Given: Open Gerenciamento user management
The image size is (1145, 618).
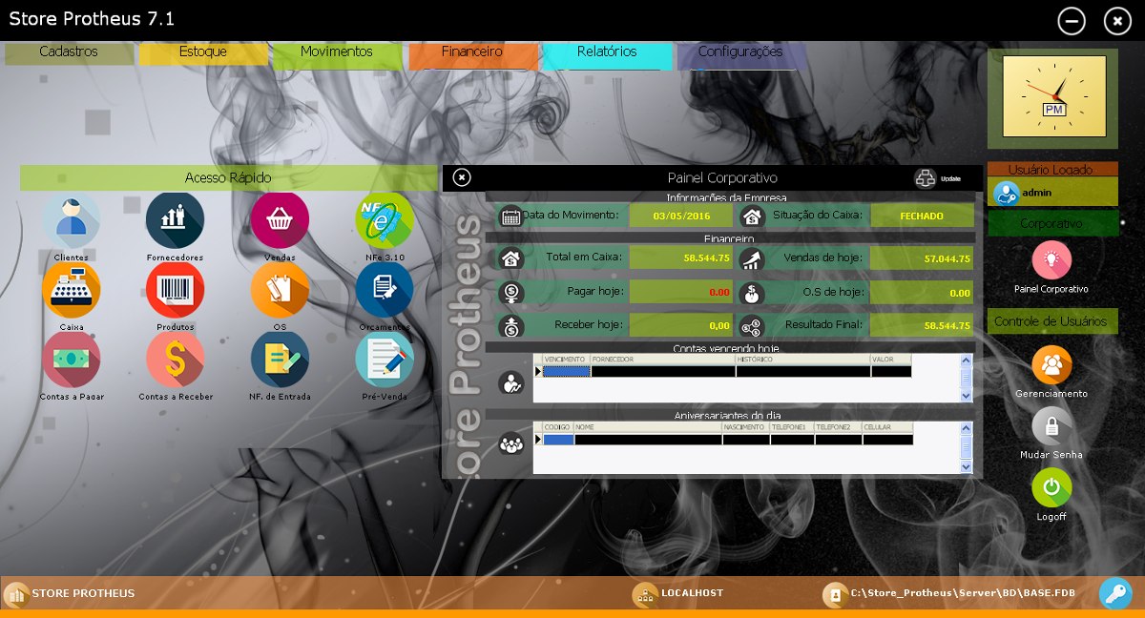Looking at the screenshot, I should [x=1051, y=365].
